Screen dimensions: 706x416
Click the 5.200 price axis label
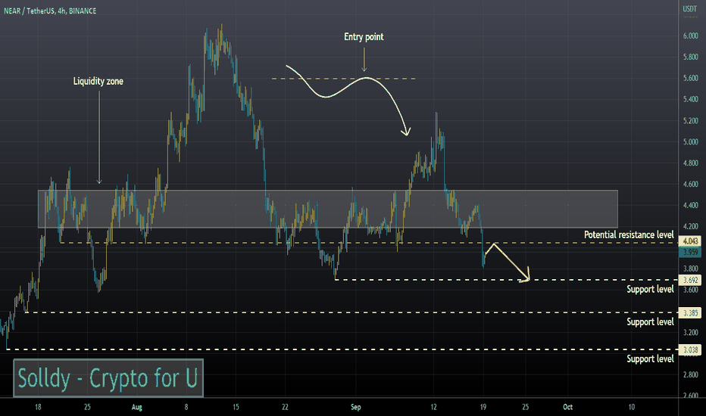690,121
